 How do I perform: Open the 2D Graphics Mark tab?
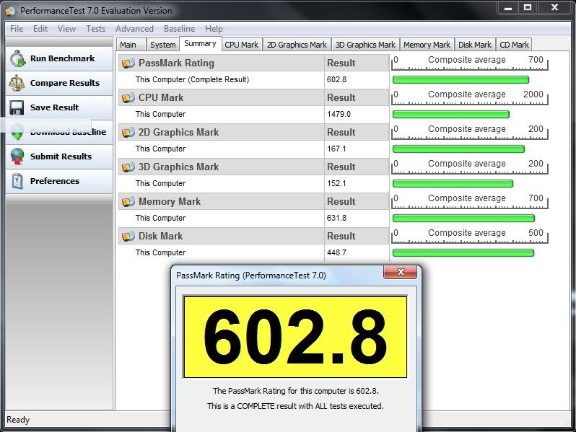(297, 45)
